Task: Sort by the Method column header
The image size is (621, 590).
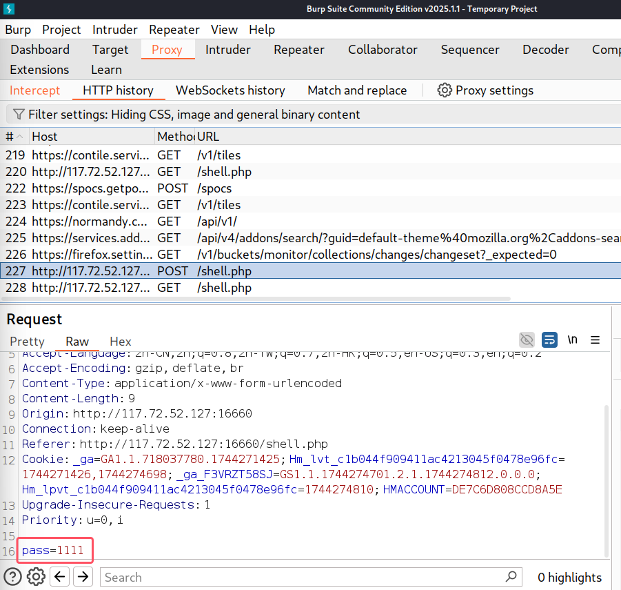Action: click(174, 137)
